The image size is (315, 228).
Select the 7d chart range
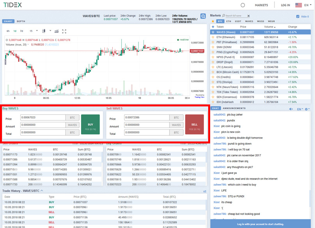tap(21, 31)
